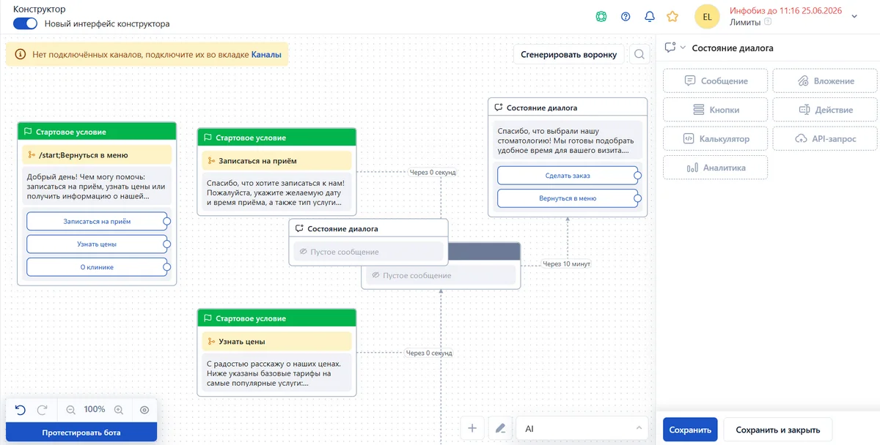880x445 pixels.
Task: Click Протестировать бота button
Action: tap(81, 433)
